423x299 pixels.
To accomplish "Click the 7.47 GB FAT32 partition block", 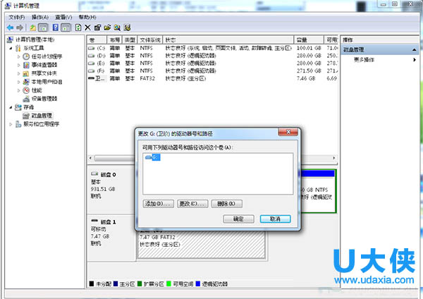I will (x=201, y=245).
